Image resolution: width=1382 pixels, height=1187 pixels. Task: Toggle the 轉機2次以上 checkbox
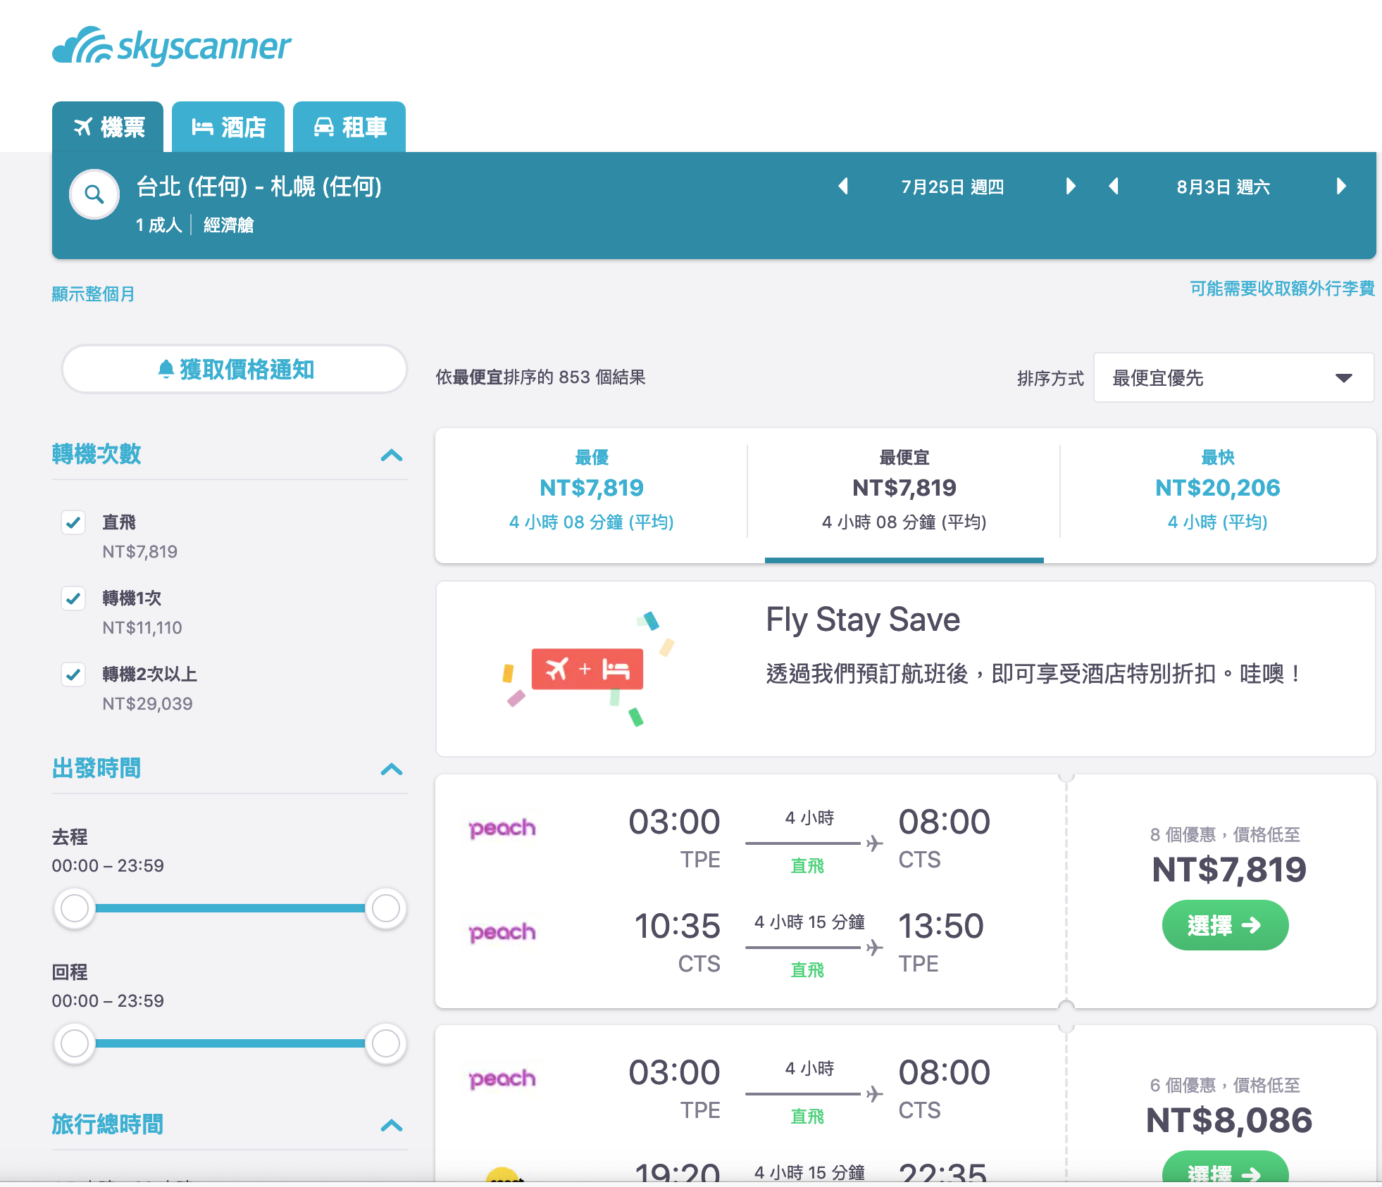point(73,674)
